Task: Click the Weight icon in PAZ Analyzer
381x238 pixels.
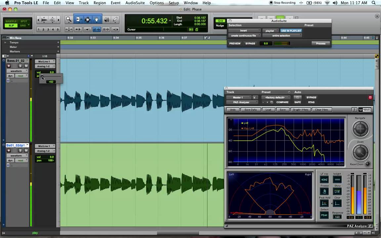Action: (337, 180)
